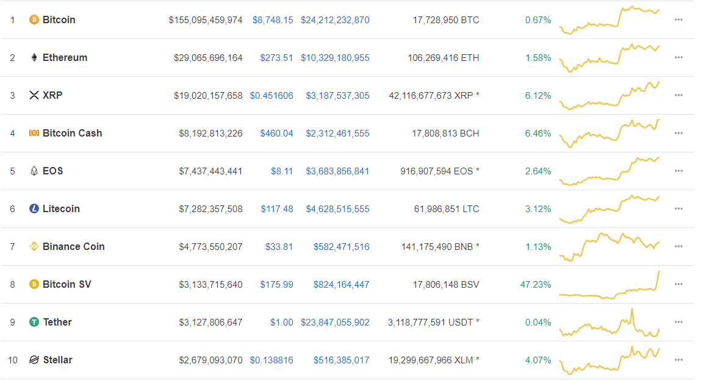The image size is (704, 381).
Task: Open the Binance Coin name link
Action: tap(74, 246)
